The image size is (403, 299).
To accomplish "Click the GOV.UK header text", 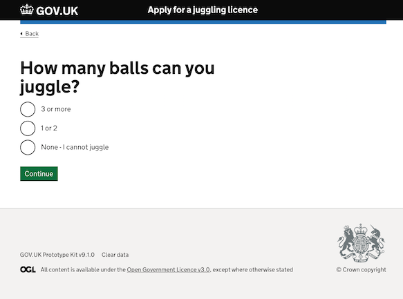I will click(x=57, y=11).
